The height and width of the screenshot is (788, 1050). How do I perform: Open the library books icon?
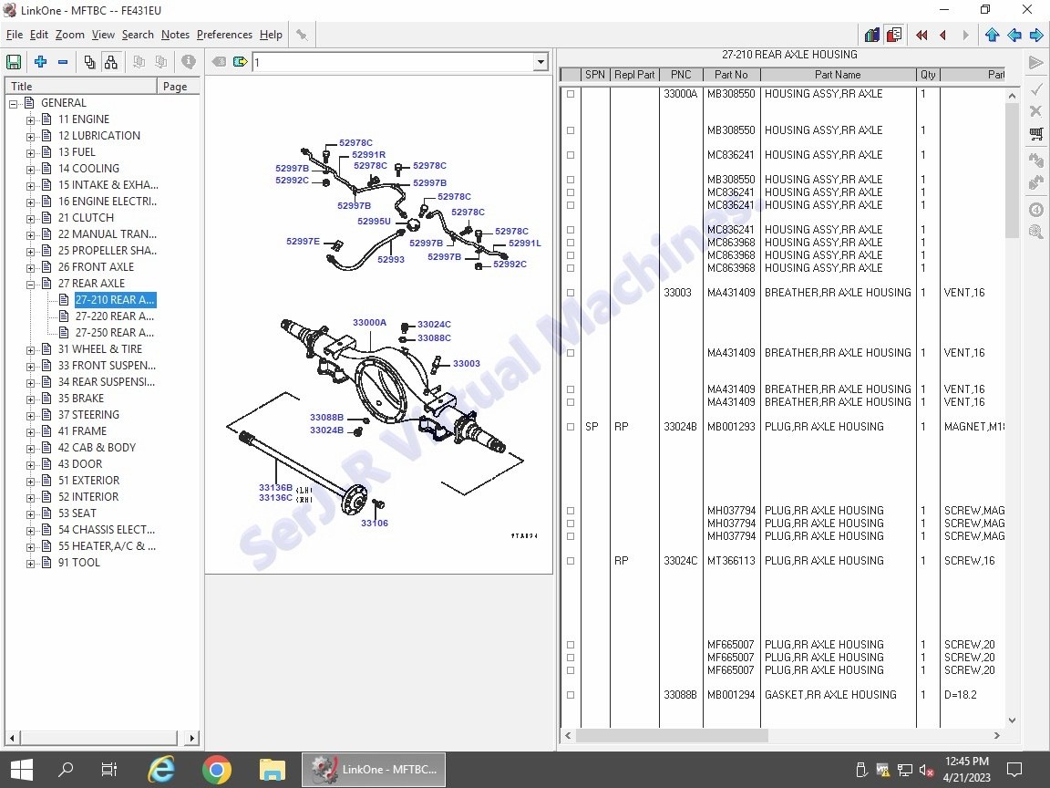point(871,35)
